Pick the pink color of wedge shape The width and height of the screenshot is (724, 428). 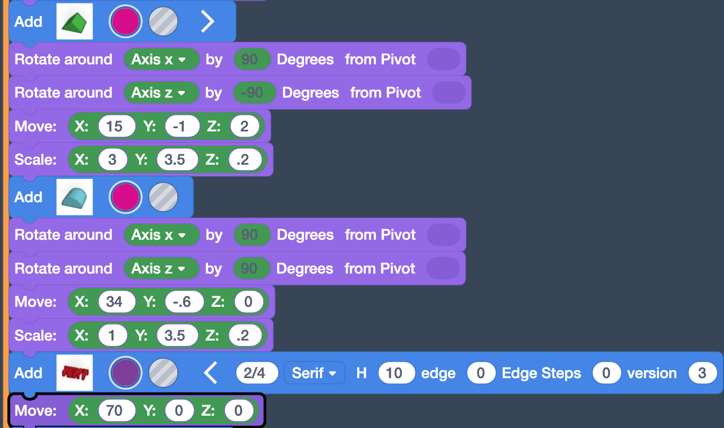tap(125, 21)
